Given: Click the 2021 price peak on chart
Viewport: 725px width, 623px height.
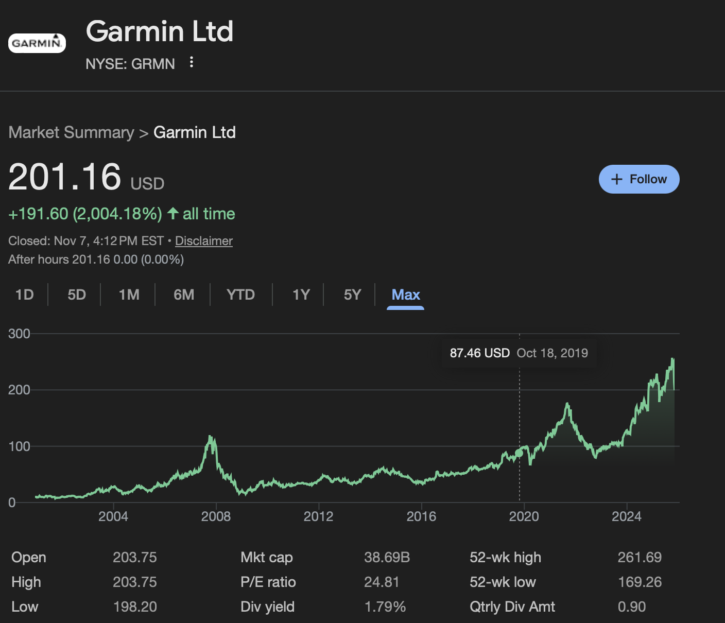Looking at the screenshot, I should tap(567, 405).
